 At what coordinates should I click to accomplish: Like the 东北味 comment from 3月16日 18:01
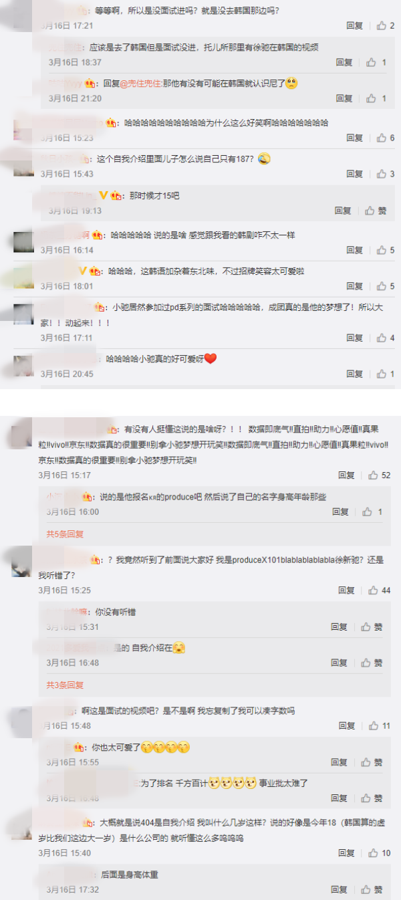point(386,286)
